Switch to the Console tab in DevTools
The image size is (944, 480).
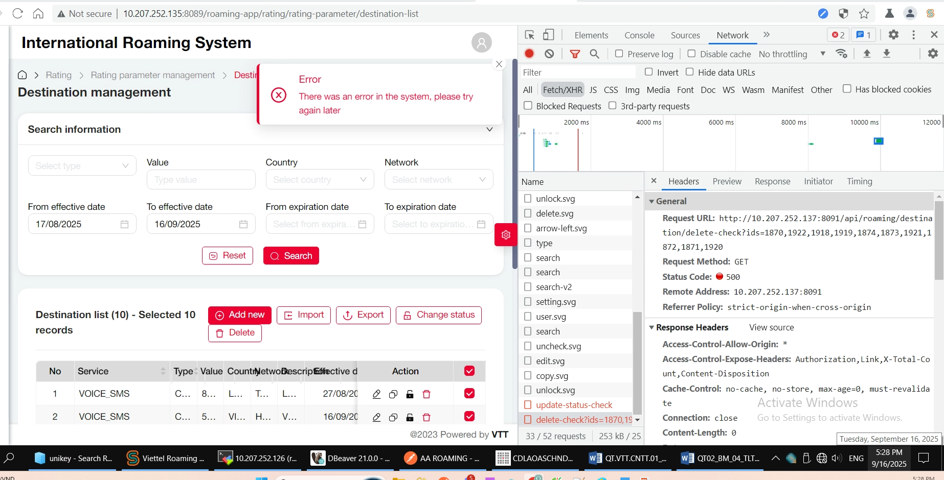[639, 35]
